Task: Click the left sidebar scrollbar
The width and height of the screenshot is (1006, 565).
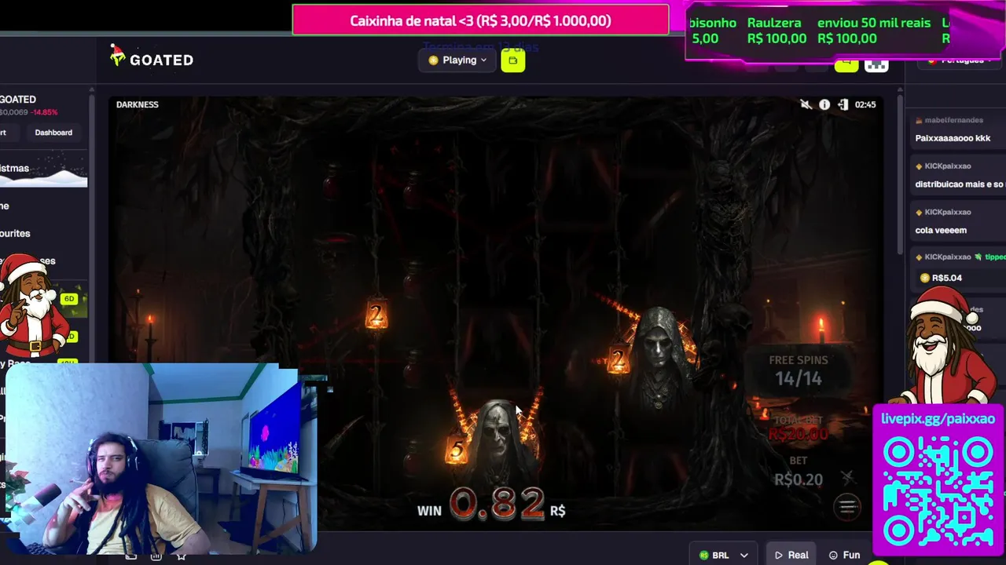Action: (92, 235)
